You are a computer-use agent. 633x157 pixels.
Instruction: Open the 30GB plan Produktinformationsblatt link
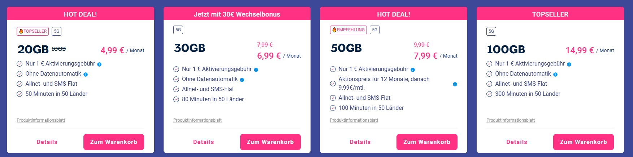click(x=198, y=120)
